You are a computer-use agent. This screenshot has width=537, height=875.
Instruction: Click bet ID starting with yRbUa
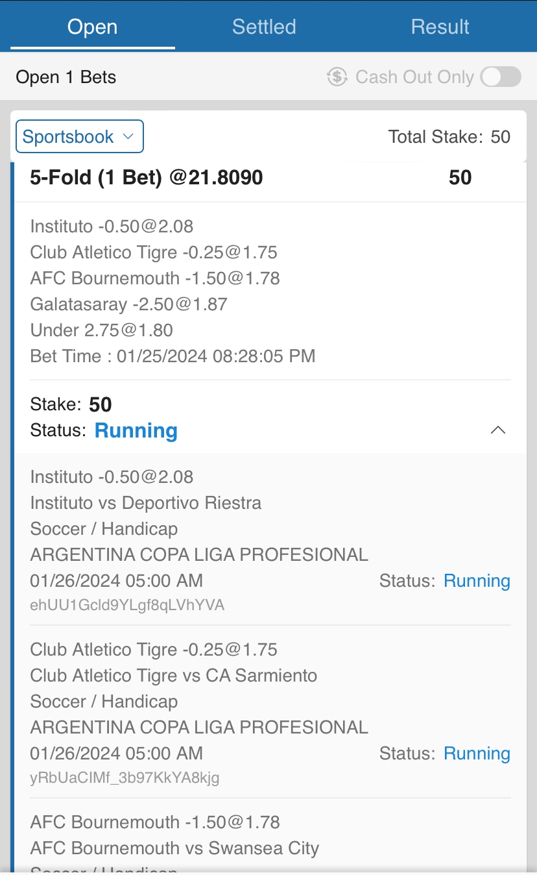click(x=125, y=778)
